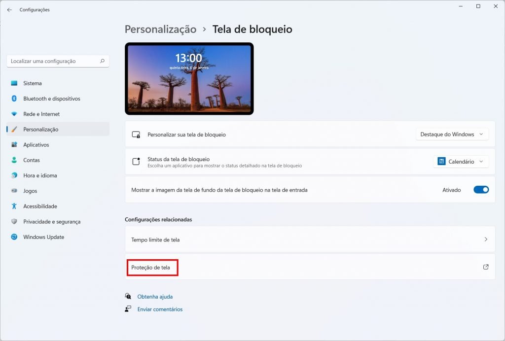This screenshot has width=505, height=341.
Task: Click the Acessibilidade person icon
Action: click(x=14, y=206)
